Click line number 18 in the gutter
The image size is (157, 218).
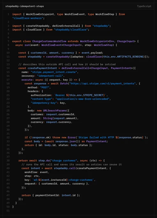(8, 84)
